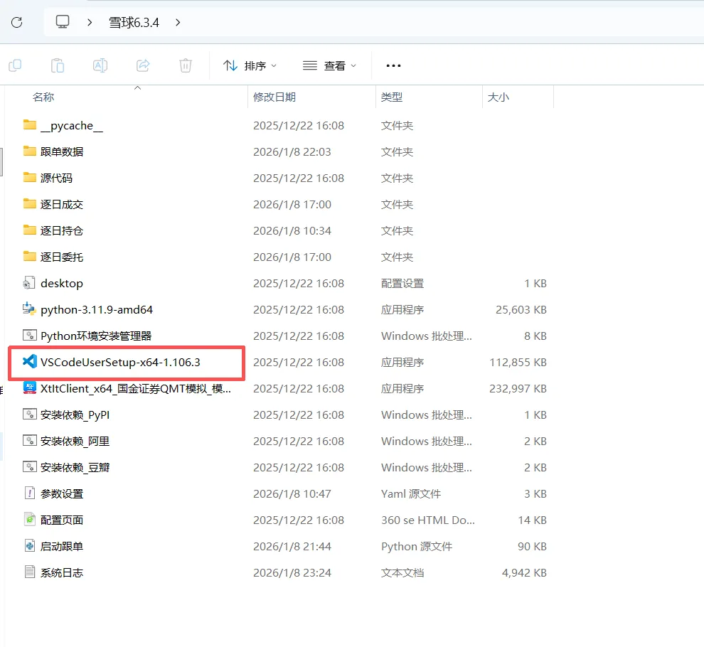The width and height of the screenshot is (704, 647).
Task: Sort by the 修改日期 column header
Action: (x=274, y=97)
